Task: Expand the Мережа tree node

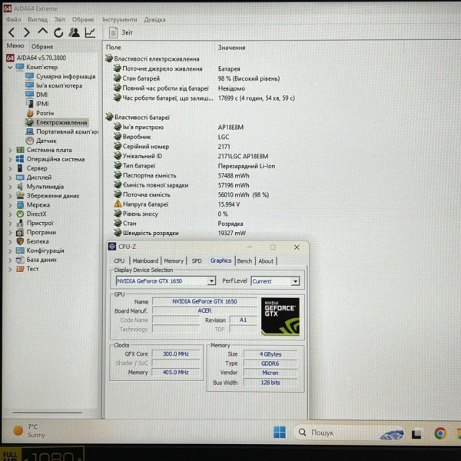Action: coord(10,205)
